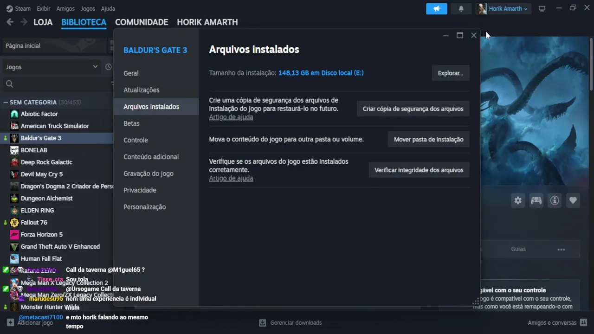Screen dimensions: 594x334
Task: Click the BONELAB game icon
Action: (14, 150)
